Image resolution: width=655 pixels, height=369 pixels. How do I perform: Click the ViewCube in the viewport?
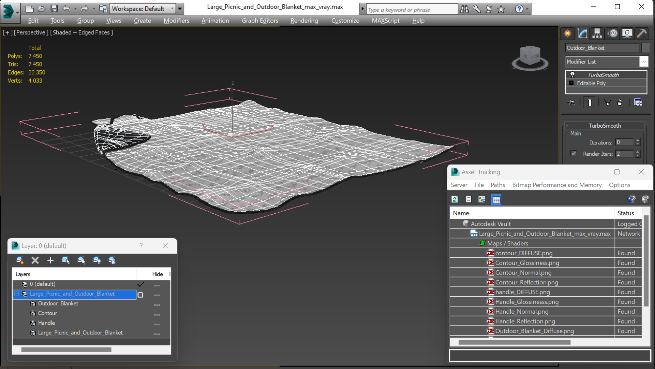click(530, 57)
